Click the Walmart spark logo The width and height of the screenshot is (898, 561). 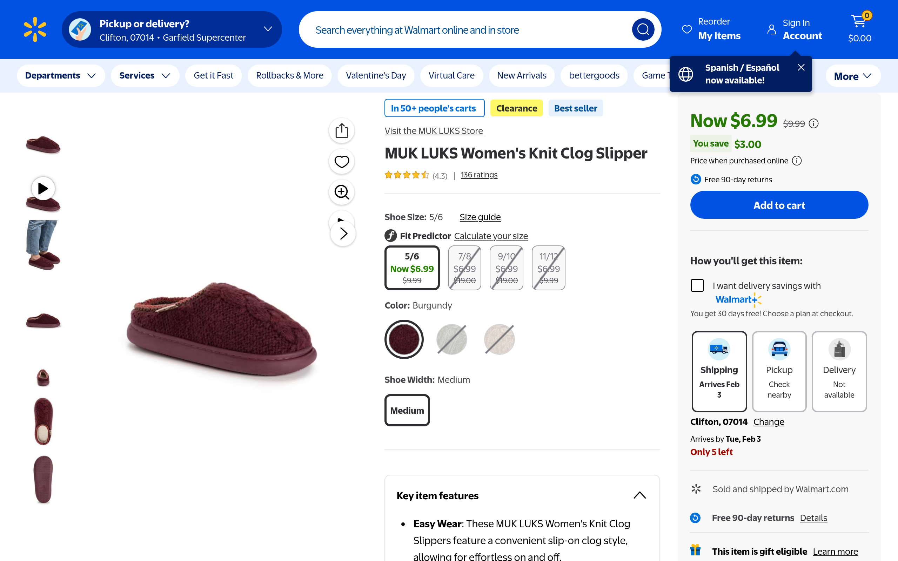[x=35, y=29]
